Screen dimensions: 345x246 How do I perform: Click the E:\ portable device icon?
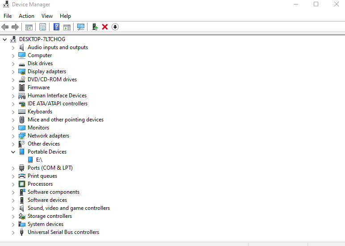click(30, 160)
